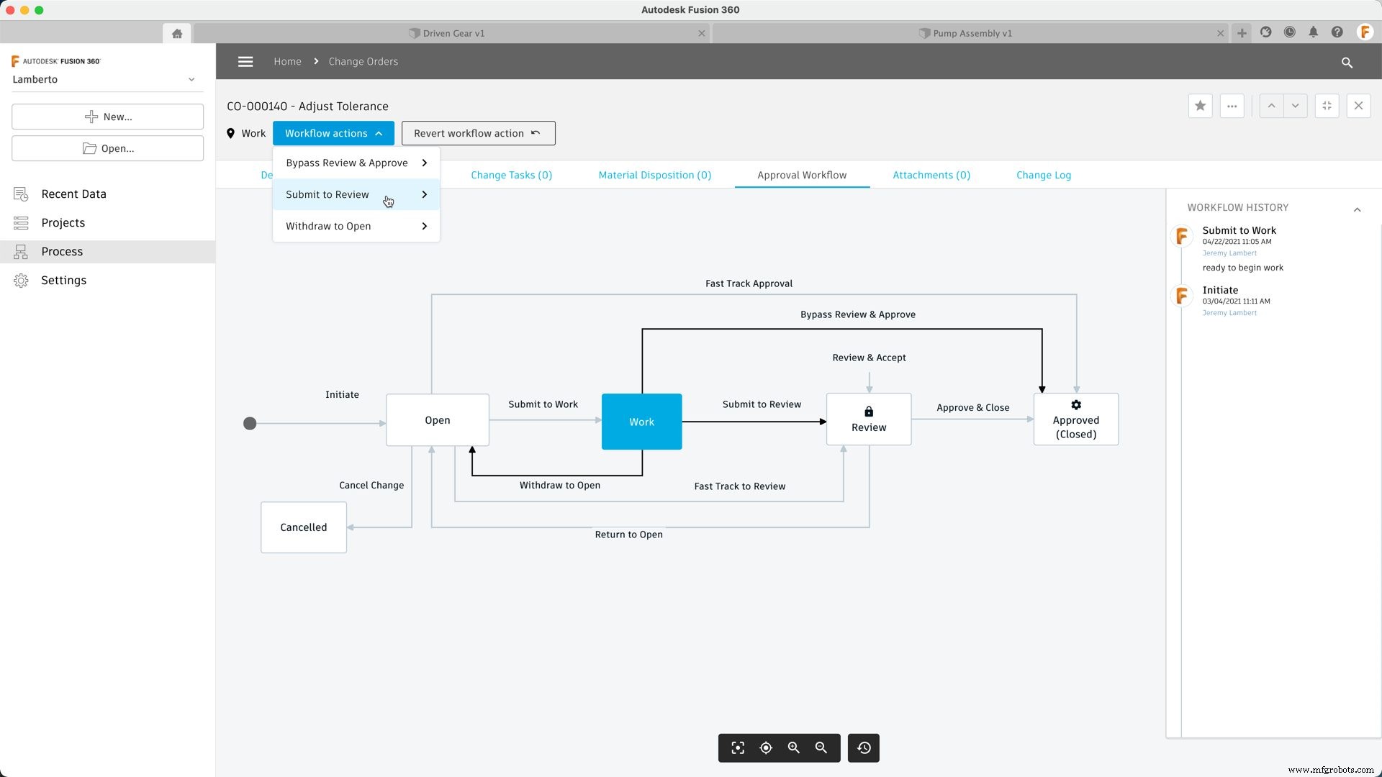The height and width of the screenshot is (777, 1382).
Task: Choose Submit to Review from the menu
Action: [x=328, y=194]
